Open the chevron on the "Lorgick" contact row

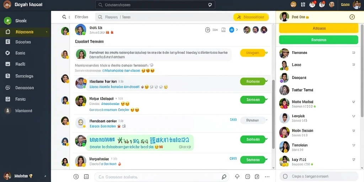pyautogui.click(x=354, y=116)
